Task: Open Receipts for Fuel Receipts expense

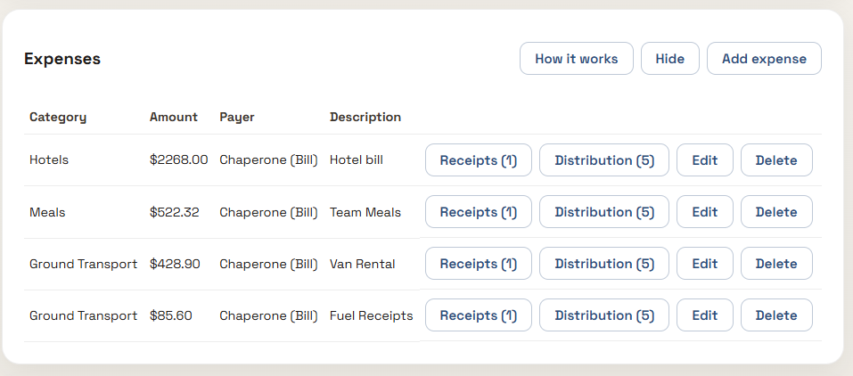Action: pos(478,315)
